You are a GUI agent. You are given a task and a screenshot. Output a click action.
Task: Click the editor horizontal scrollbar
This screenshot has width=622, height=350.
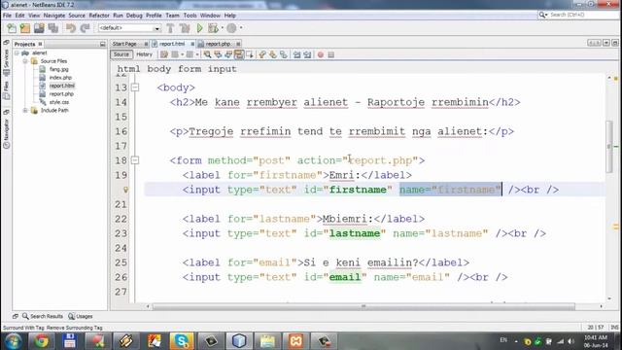point(363,306)
